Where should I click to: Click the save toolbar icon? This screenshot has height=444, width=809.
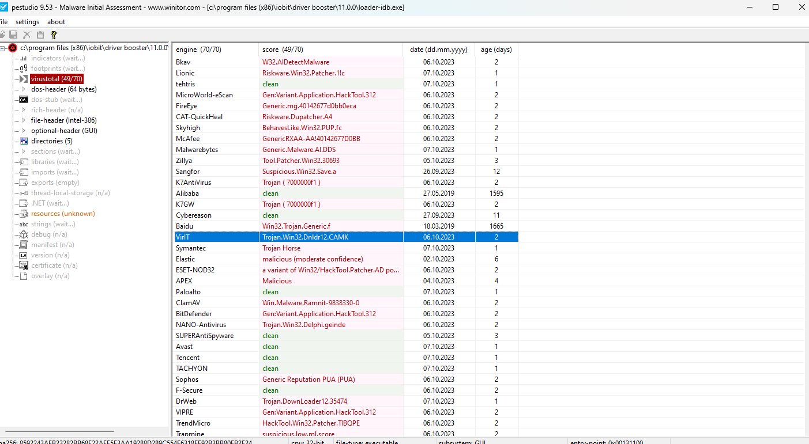pos(13,35)
